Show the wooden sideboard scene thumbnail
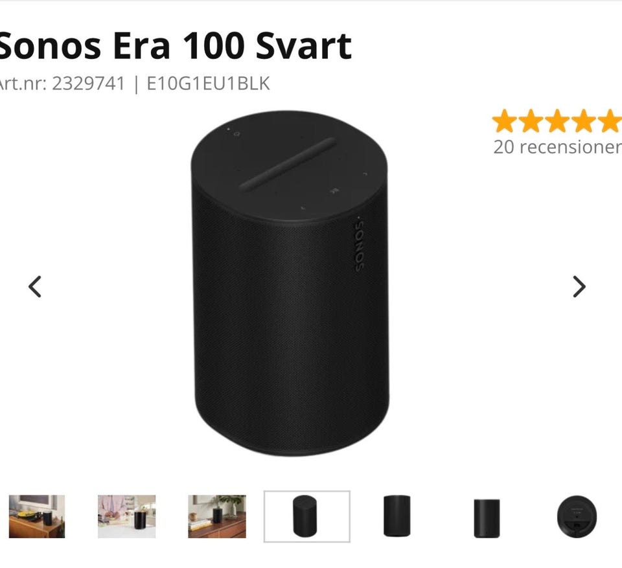 pos(217,516)
